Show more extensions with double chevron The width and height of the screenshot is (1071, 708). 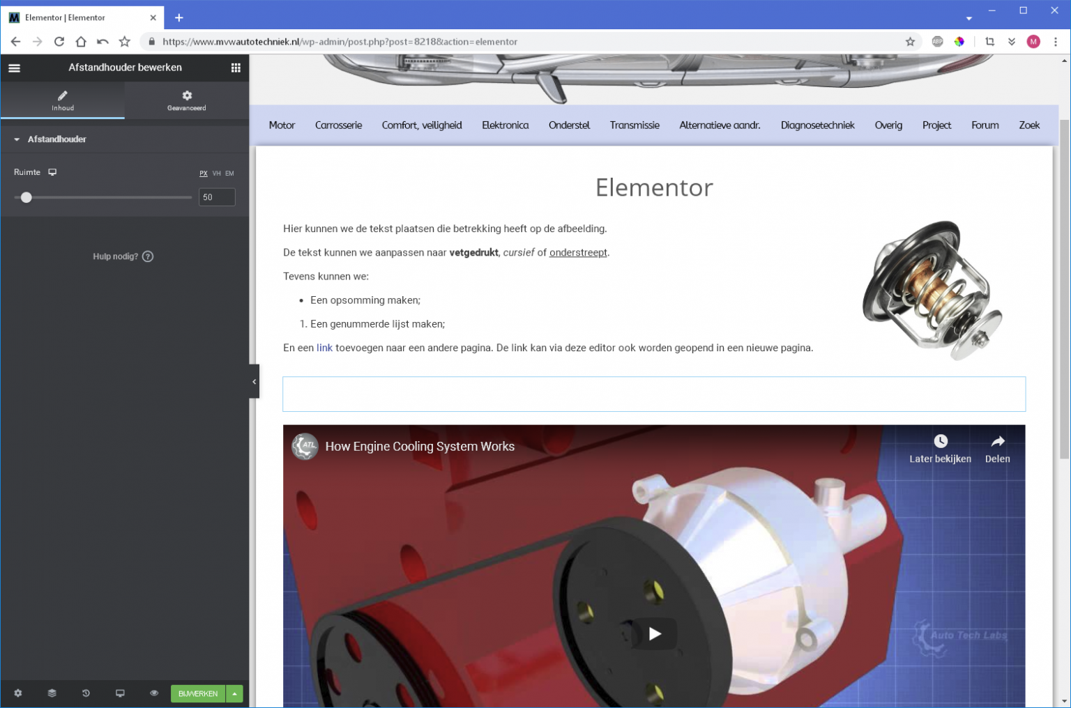pos(1011,42)
